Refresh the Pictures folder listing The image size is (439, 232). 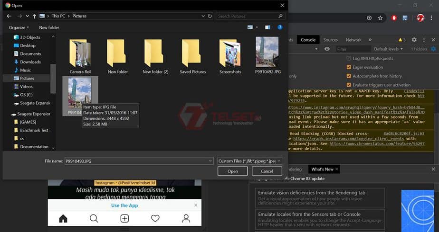click(x=210, y=16)
